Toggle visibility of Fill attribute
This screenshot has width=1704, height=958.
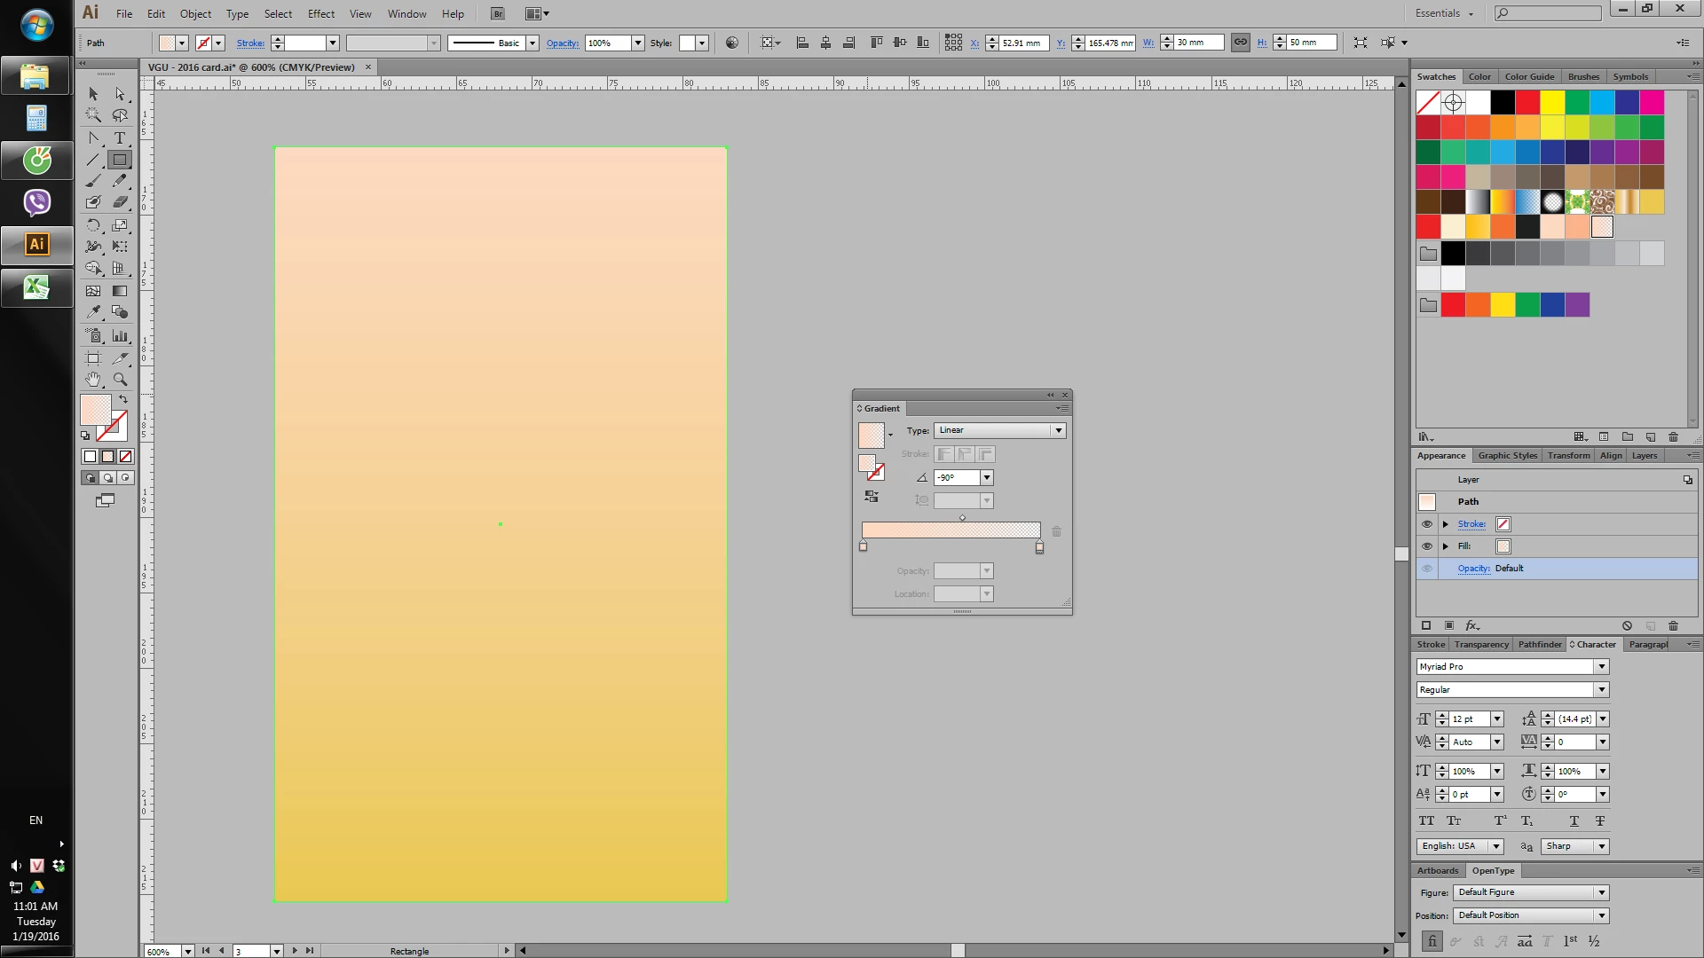coord(1427,546)
